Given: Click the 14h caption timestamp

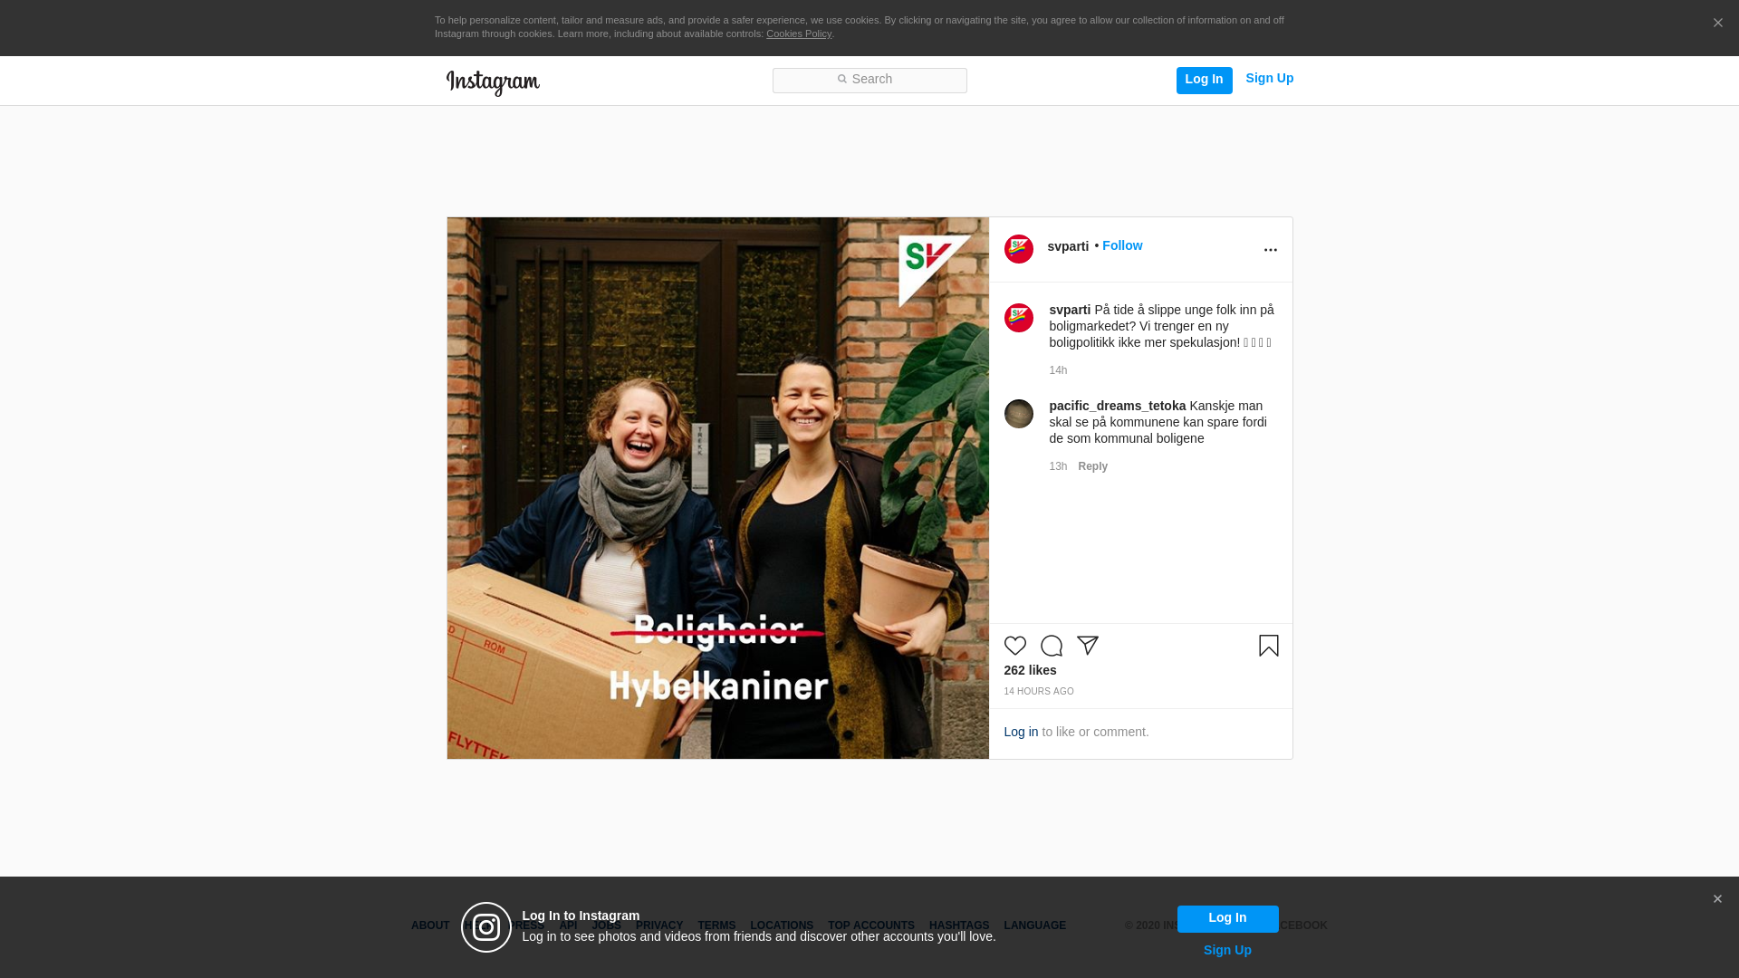Looking at the screenshot, I should (x=1058, y=370).
